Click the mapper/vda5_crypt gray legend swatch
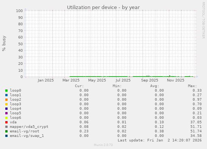This screenshot has width=207, height=149. tap(6, 127)
